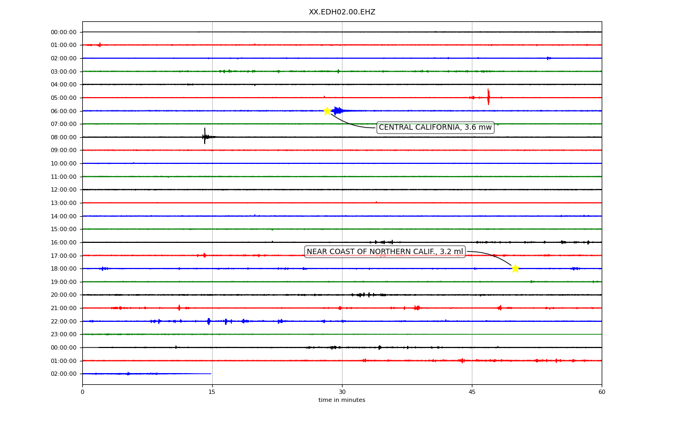Click the 'time in minutes' axis label
This screenshot has height=427, width=684.
pos(342,400)
